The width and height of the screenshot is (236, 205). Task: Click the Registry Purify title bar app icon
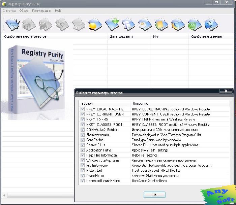point(4,4)
